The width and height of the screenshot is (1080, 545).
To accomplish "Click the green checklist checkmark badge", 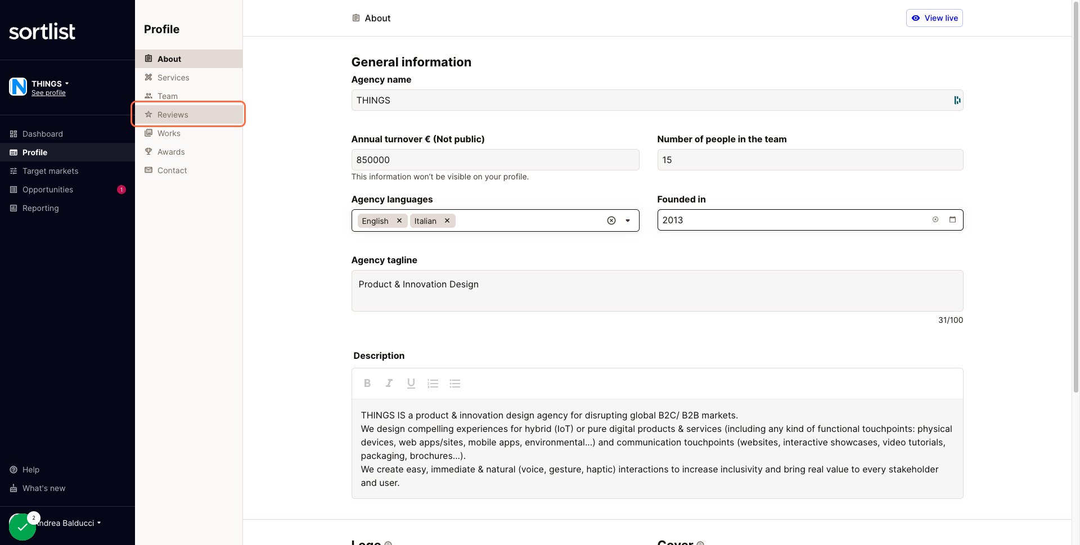I will click(x=22, y=527).
